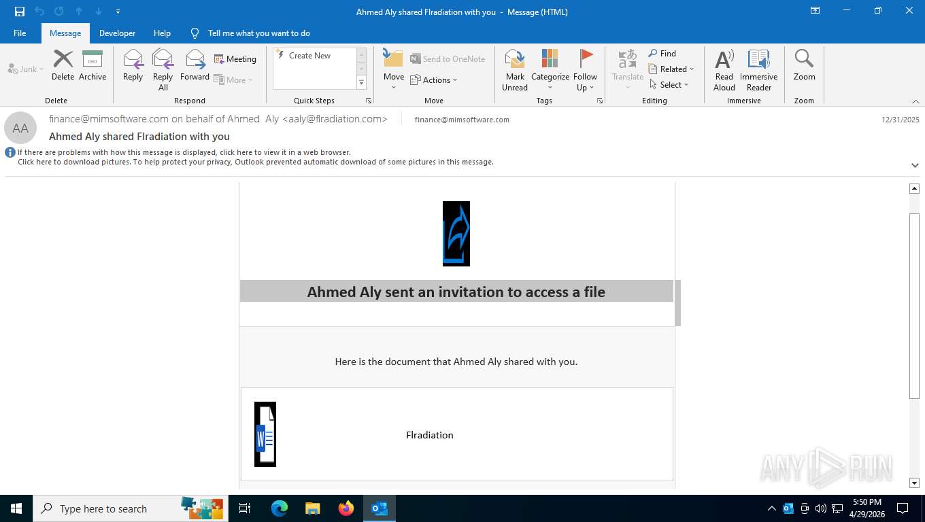
Task: Open the Actions dropdown
Action: (x=434, y=80)
